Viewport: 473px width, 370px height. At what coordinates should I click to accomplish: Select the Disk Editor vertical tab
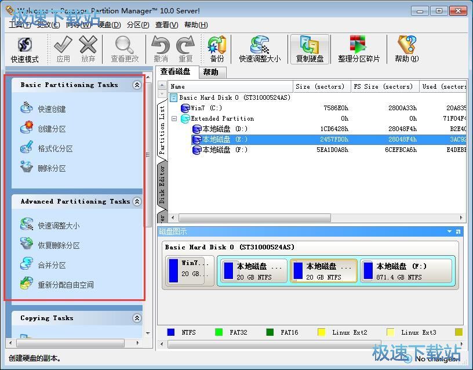pos(162,184)
